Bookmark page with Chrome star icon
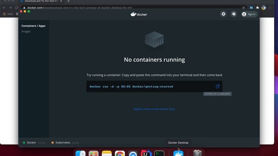 coord(244,8)
